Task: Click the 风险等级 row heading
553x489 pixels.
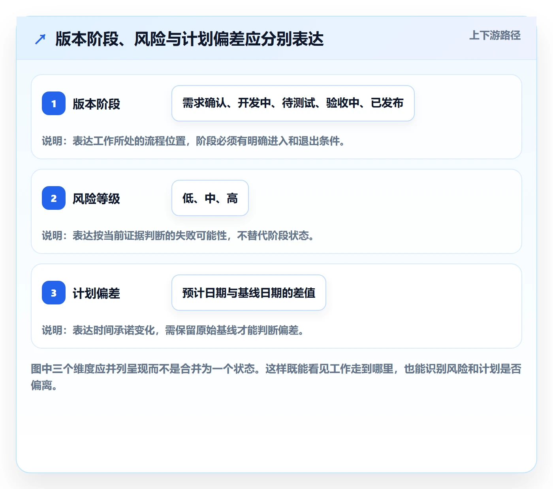Action: pyautogui.click(x=96, y=199)
